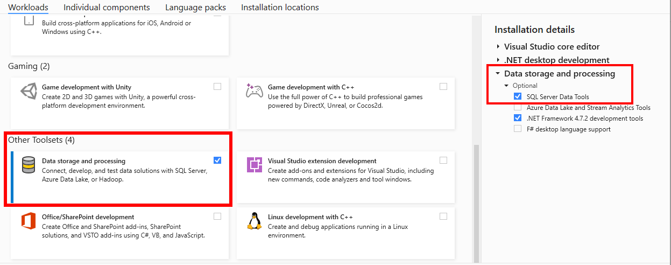Open the Installation locations tab
Viewport: 671px width, 265px height.
tap(280, 8)
